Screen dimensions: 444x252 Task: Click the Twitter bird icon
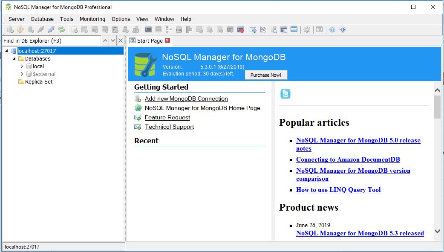(285, 94)
